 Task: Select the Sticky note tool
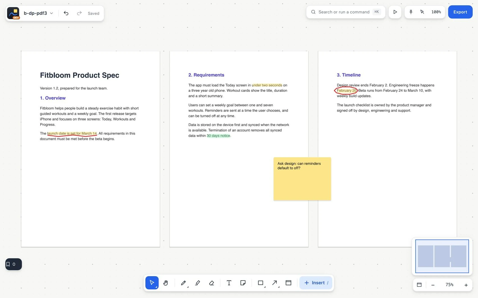tap(243, 283)
